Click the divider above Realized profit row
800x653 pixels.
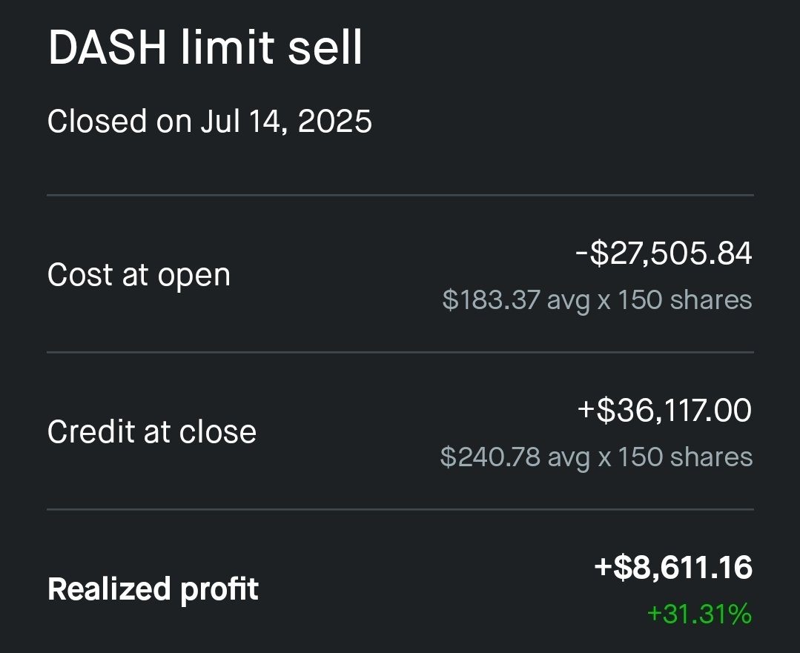pos(400,509)
